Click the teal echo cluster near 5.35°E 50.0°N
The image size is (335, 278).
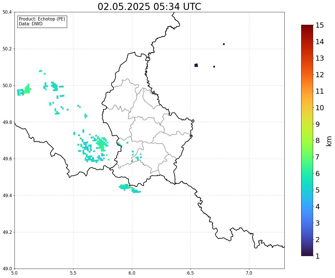pos(54,86)
